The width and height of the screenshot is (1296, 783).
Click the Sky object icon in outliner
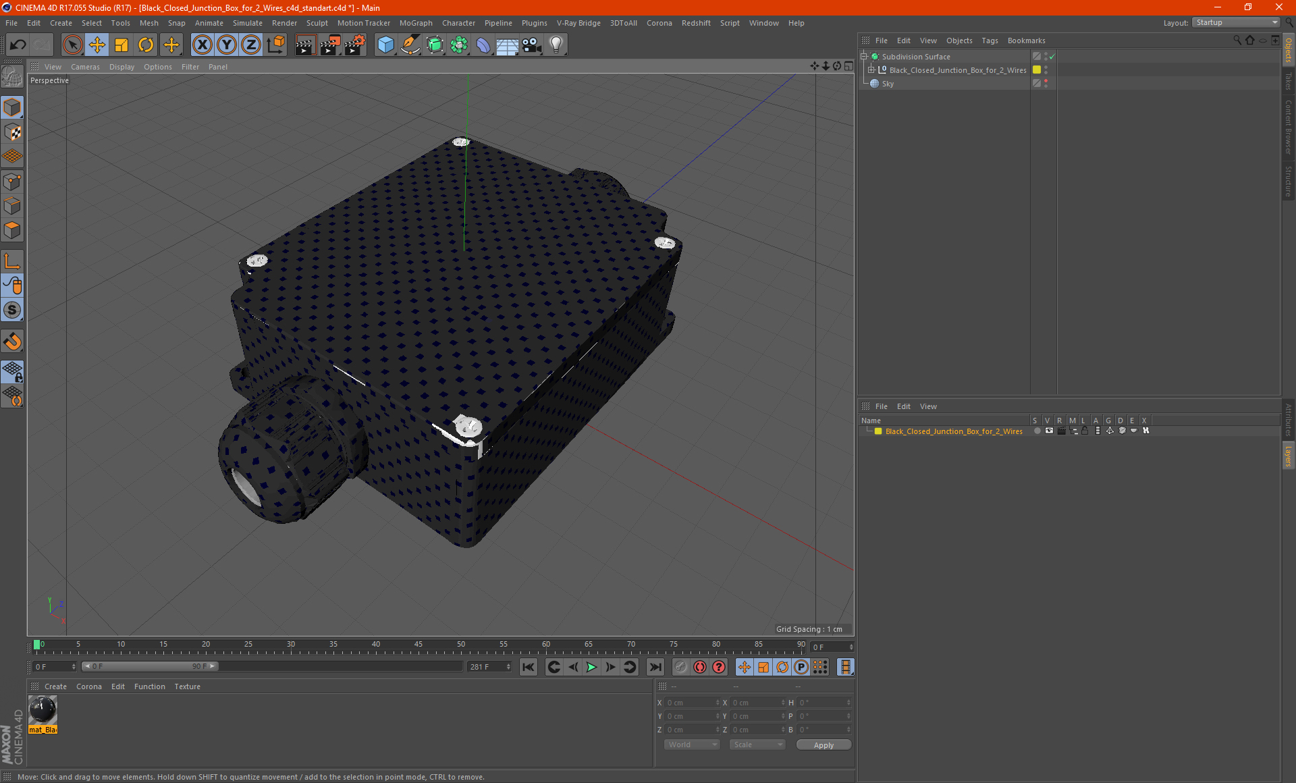pos(875,83)
